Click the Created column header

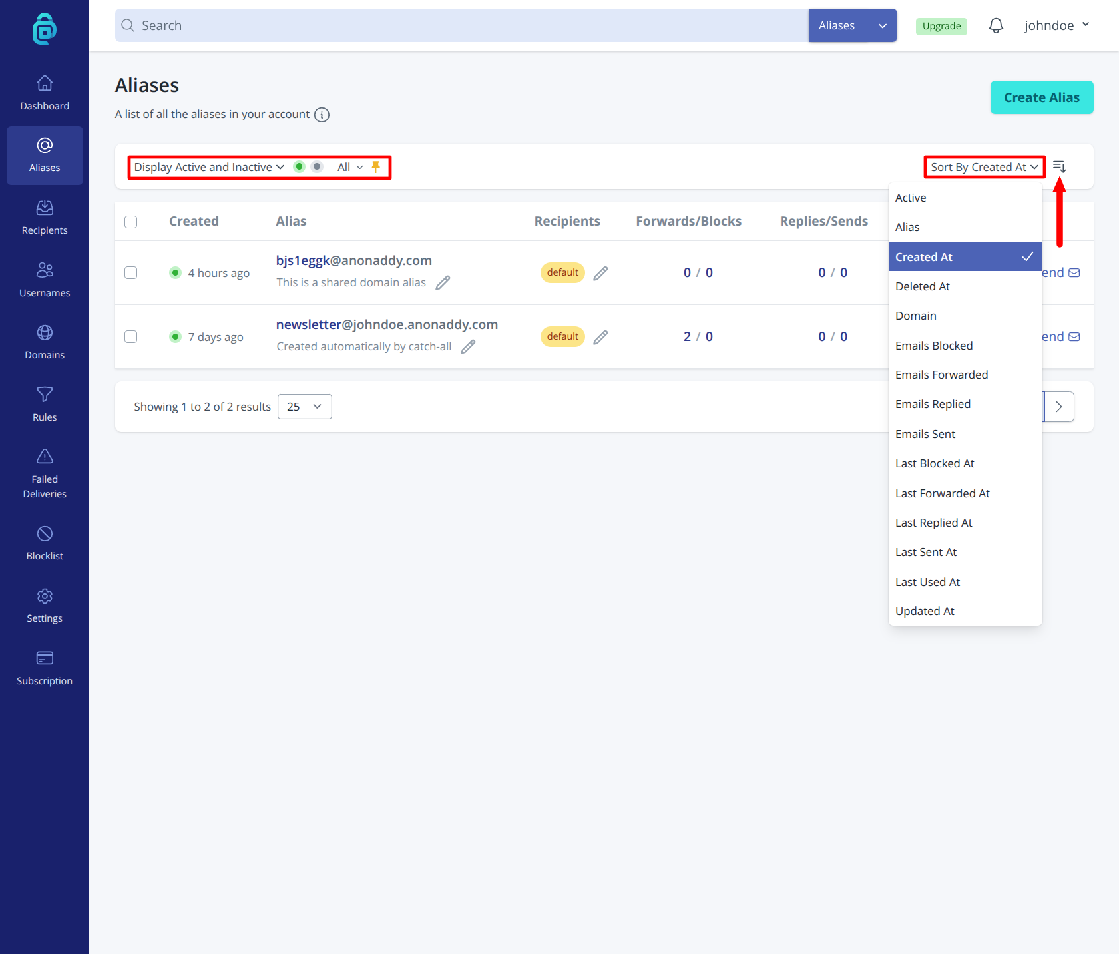coord(194,221)
